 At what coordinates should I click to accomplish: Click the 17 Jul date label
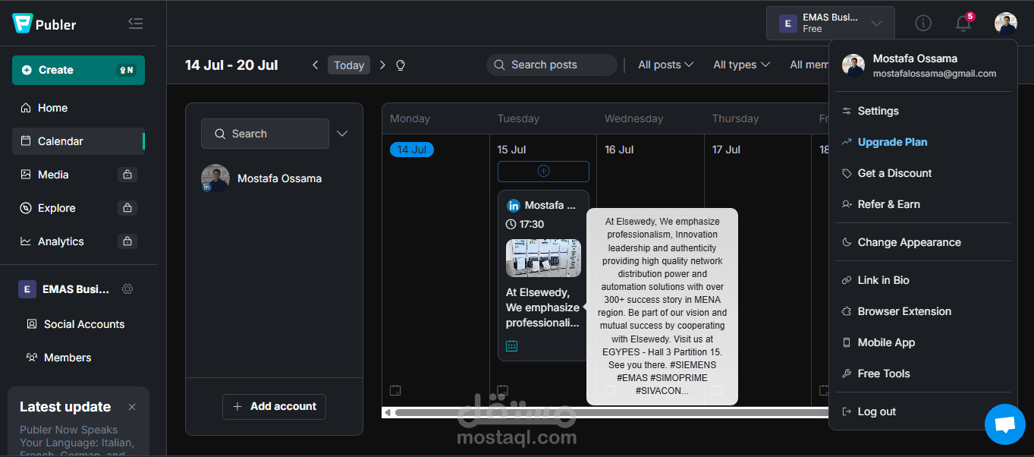pos(728,150)
